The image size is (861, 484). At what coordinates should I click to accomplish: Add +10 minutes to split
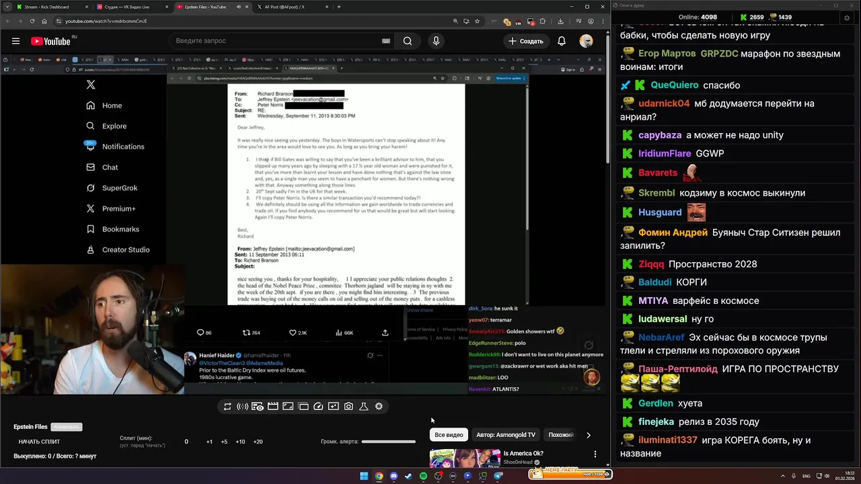click(240, 442)
